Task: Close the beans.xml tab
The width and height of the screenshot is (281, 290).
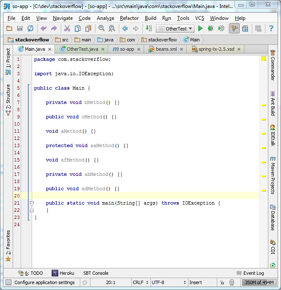Action: 182,49
